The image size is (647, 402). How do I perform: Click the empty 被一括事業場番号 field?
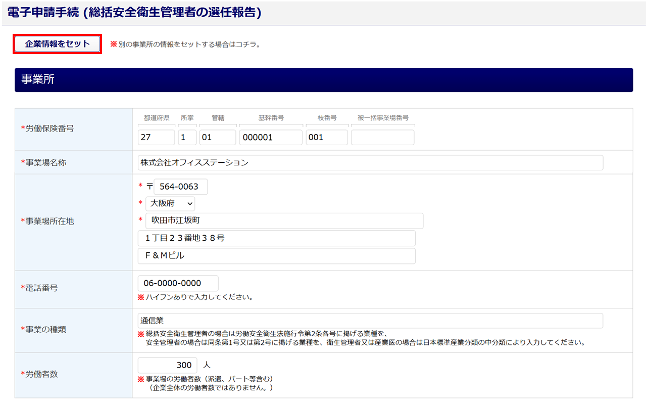382,138
